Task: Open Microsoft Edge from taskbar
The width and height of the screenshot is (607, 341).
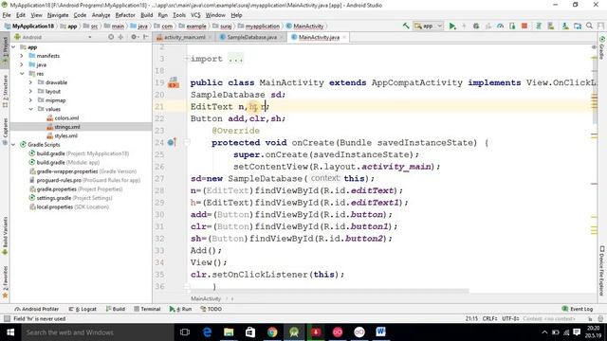Action: point(207,332)
